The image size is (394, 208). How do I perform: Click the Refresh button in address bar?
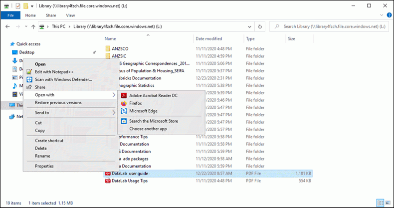pos(260,26)
